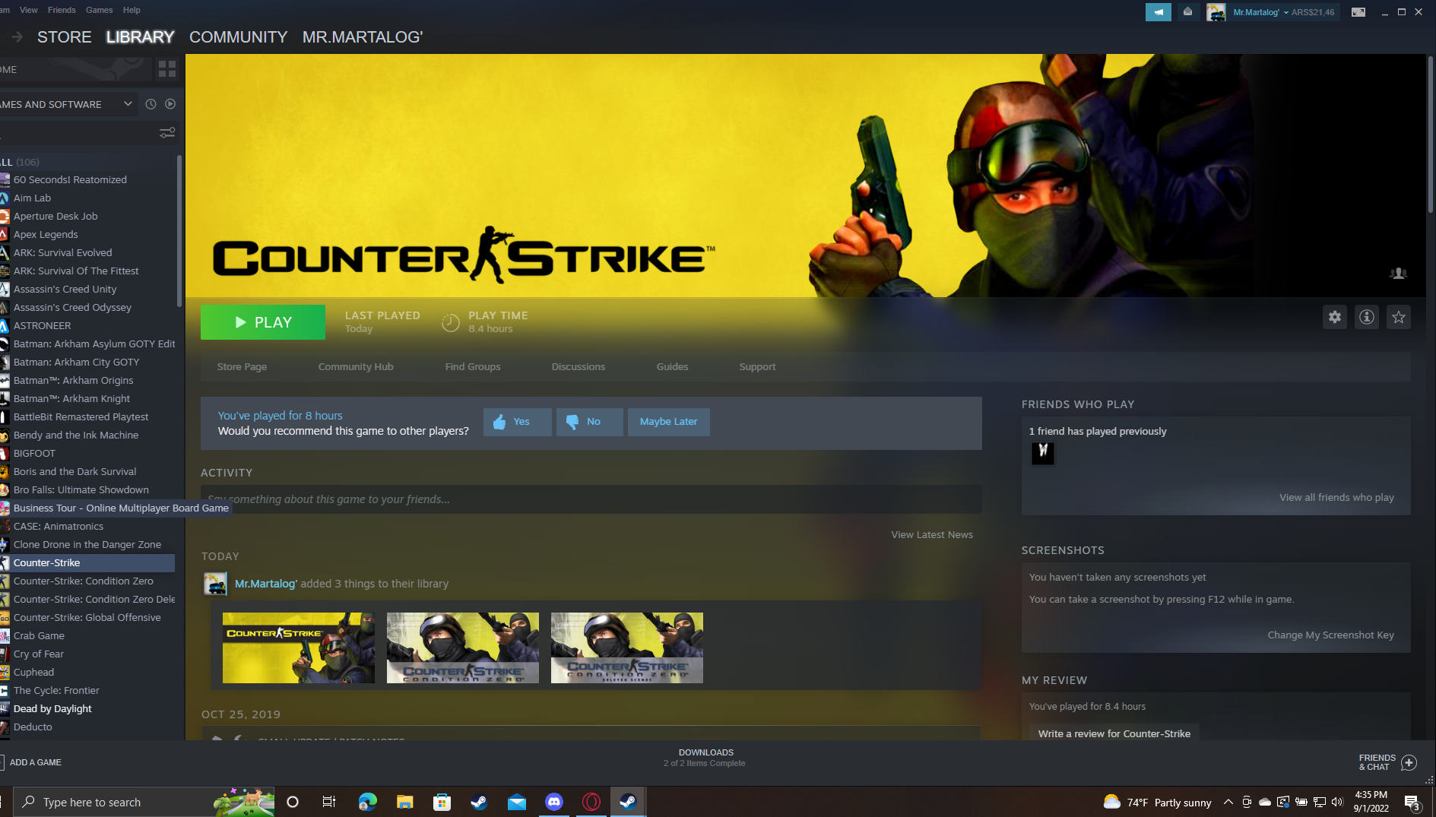The width and height of the screenshot is (1436, 817).
Task: Click View all friends who play
Action: [1336, 498]
